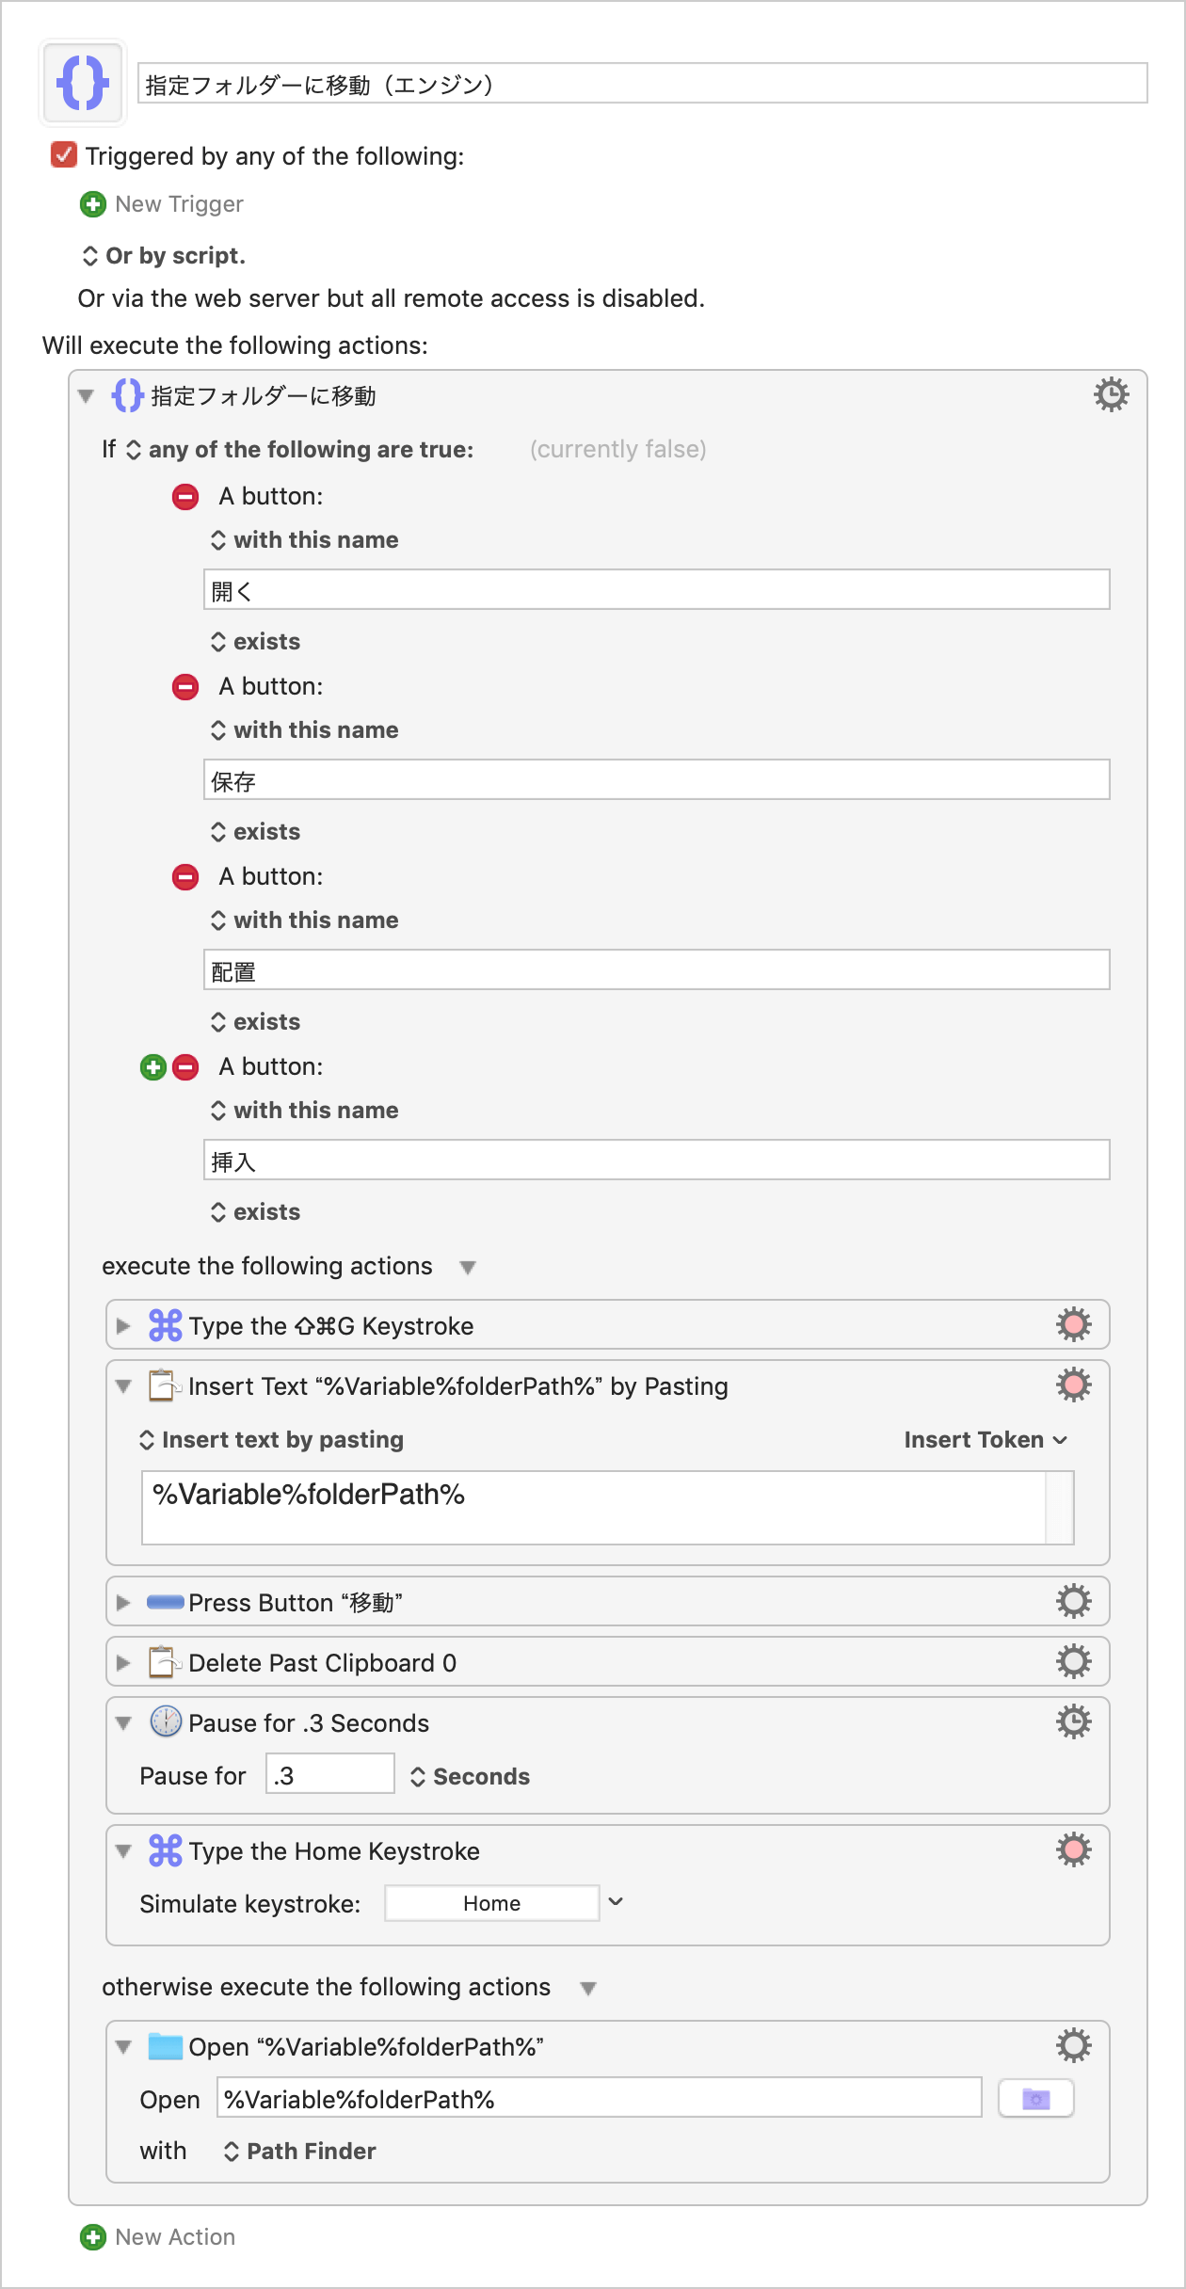Open the Insert Token menu
The height and width of the screenshot is (2289, 1186).
(985, 1439)
